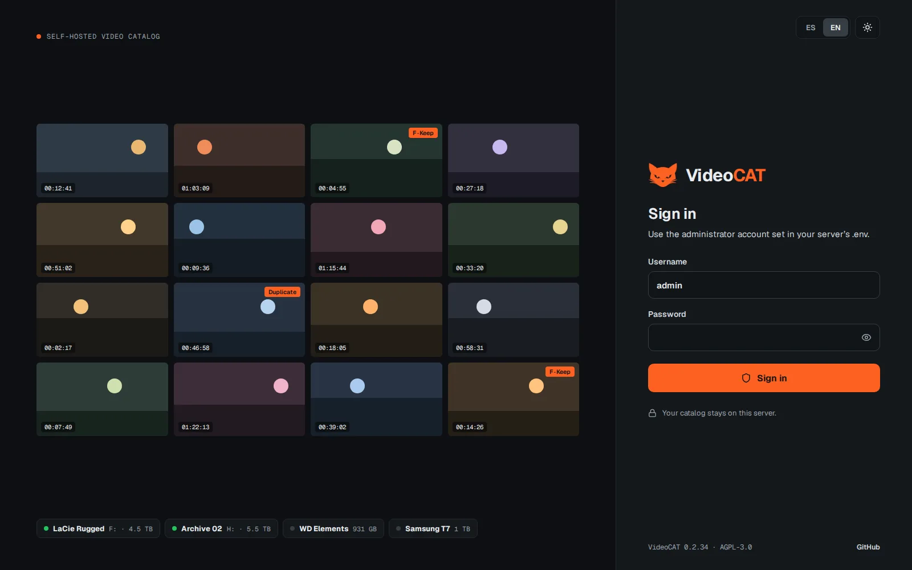
Task: Show password with the eye icon
Action: pos(866,337)
